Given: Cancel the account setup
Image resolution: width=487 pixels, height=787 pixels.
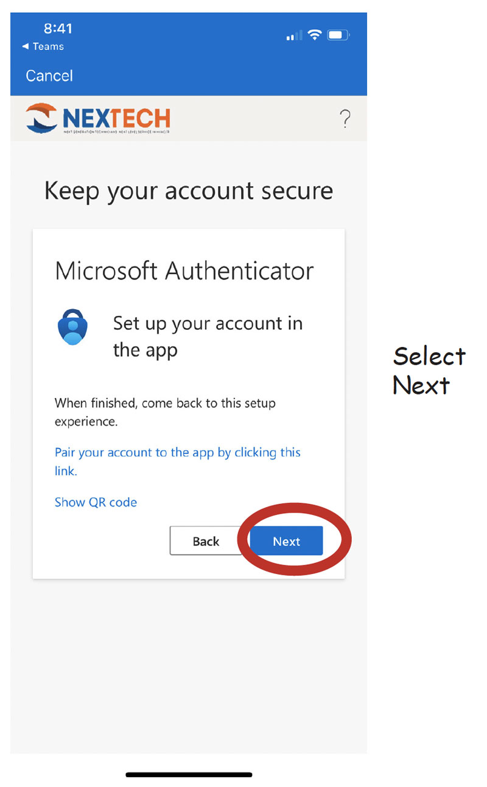Looking at the screenshot, I should (x=49, y=75).
